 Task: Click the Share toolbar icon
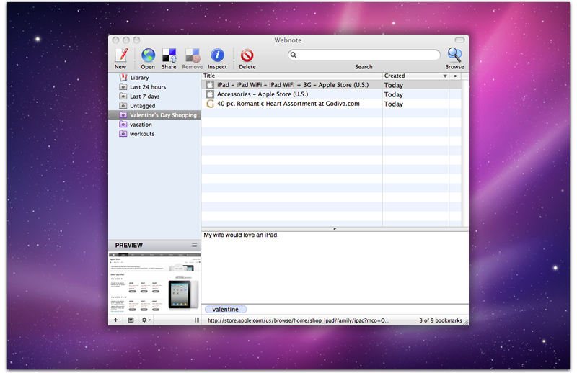(169, 55)
